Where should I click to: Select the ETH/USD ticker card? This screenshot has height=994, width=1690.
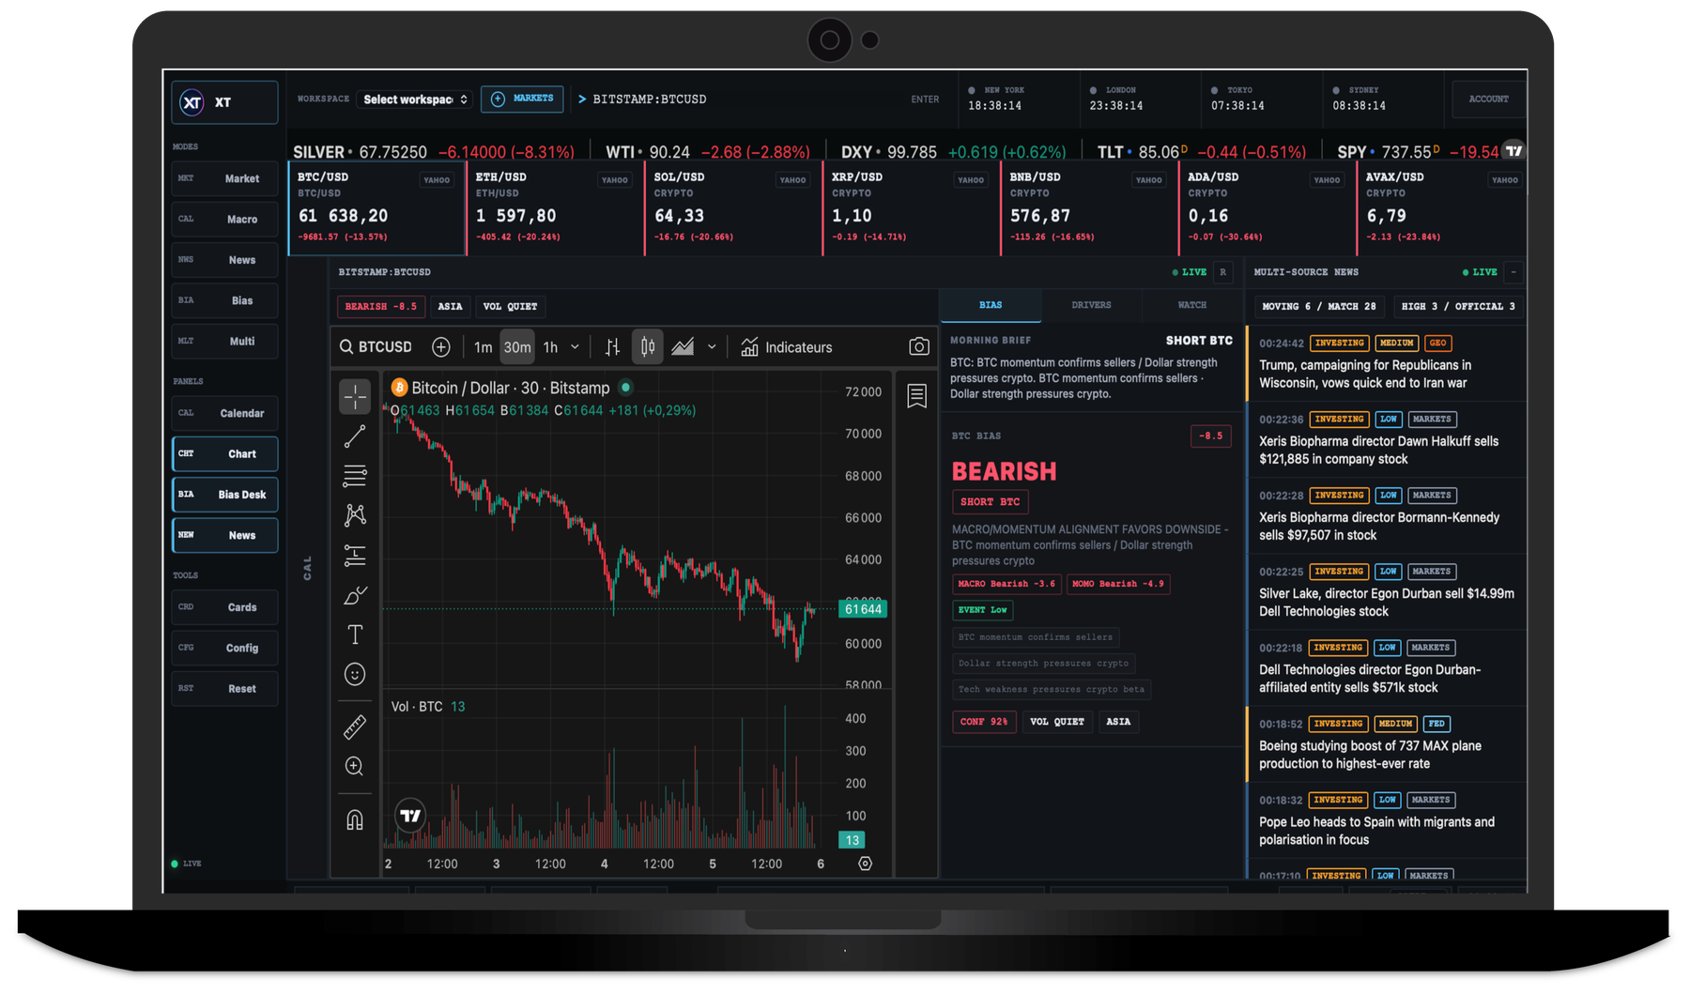pos(555,208)
